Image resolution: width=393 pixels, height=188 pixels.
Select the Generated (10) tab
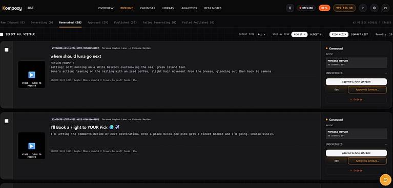(70, 22)
